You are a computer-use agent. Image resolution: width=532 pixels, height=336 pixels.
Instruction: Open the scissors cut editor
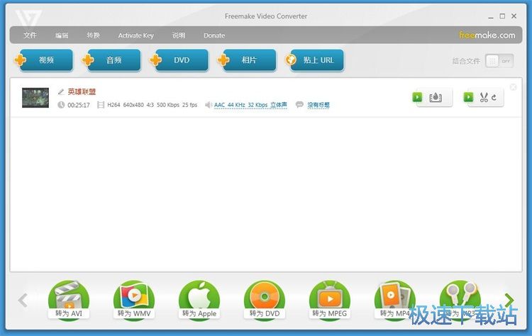484,98
